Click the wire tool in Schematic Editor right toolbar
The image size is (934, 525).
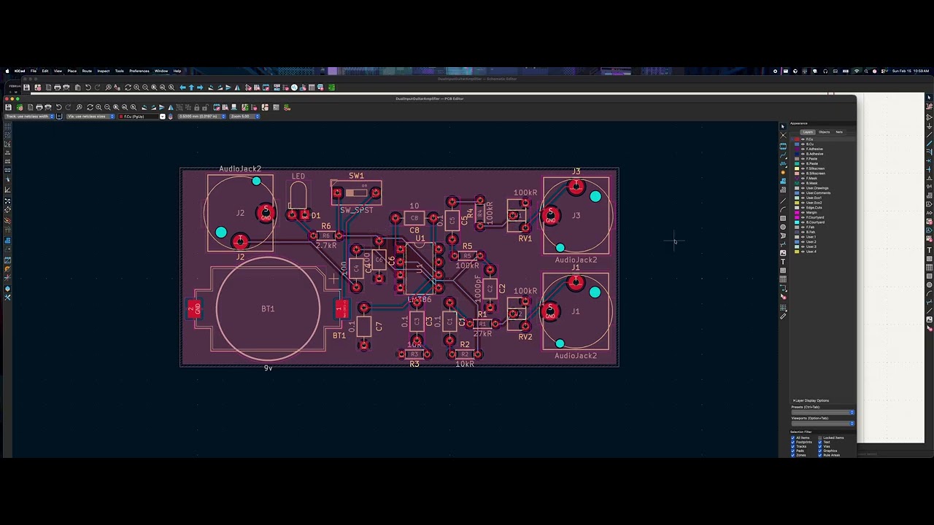[x=929, y=134]
